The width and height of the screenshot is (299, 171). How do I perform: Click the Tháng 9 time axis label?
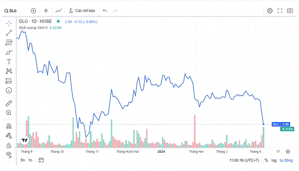point(27,152)
